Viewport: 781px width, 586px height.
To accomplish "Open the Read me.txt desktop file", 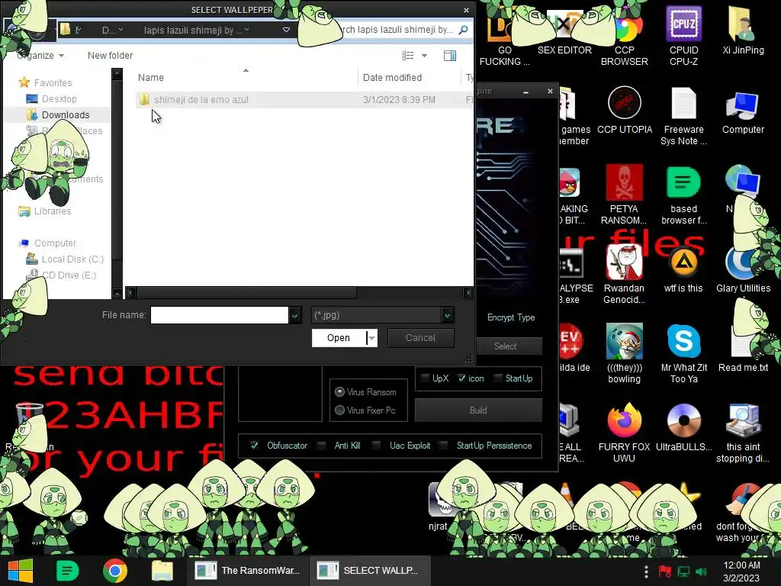I will 743,349.
